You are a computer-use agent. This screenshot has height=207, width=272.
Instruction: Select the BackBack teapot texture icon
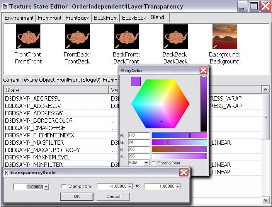point(175,37)
